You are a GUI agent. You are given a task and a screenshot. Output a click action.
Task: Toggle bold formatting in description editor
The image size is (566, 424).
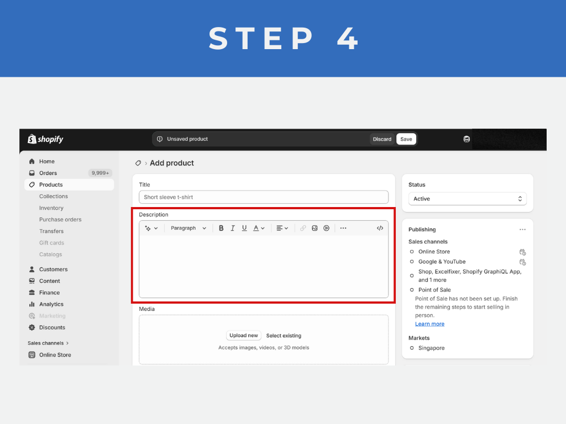(x=221, y=228)
